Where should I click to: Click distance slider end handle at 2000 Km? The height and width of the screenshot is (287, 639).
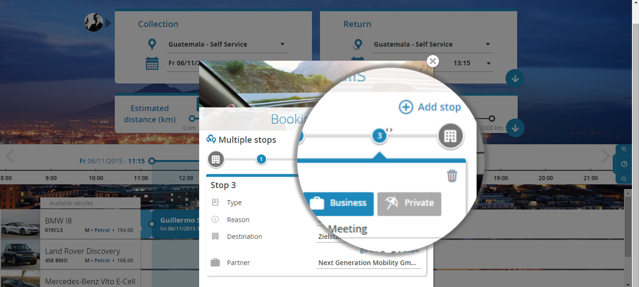point(491,119)
